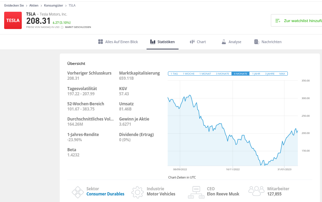The width and height of the screenshot is (322, 202).
Task: Click the change value 6.27 (3.10%)
Action: (61, 23)
